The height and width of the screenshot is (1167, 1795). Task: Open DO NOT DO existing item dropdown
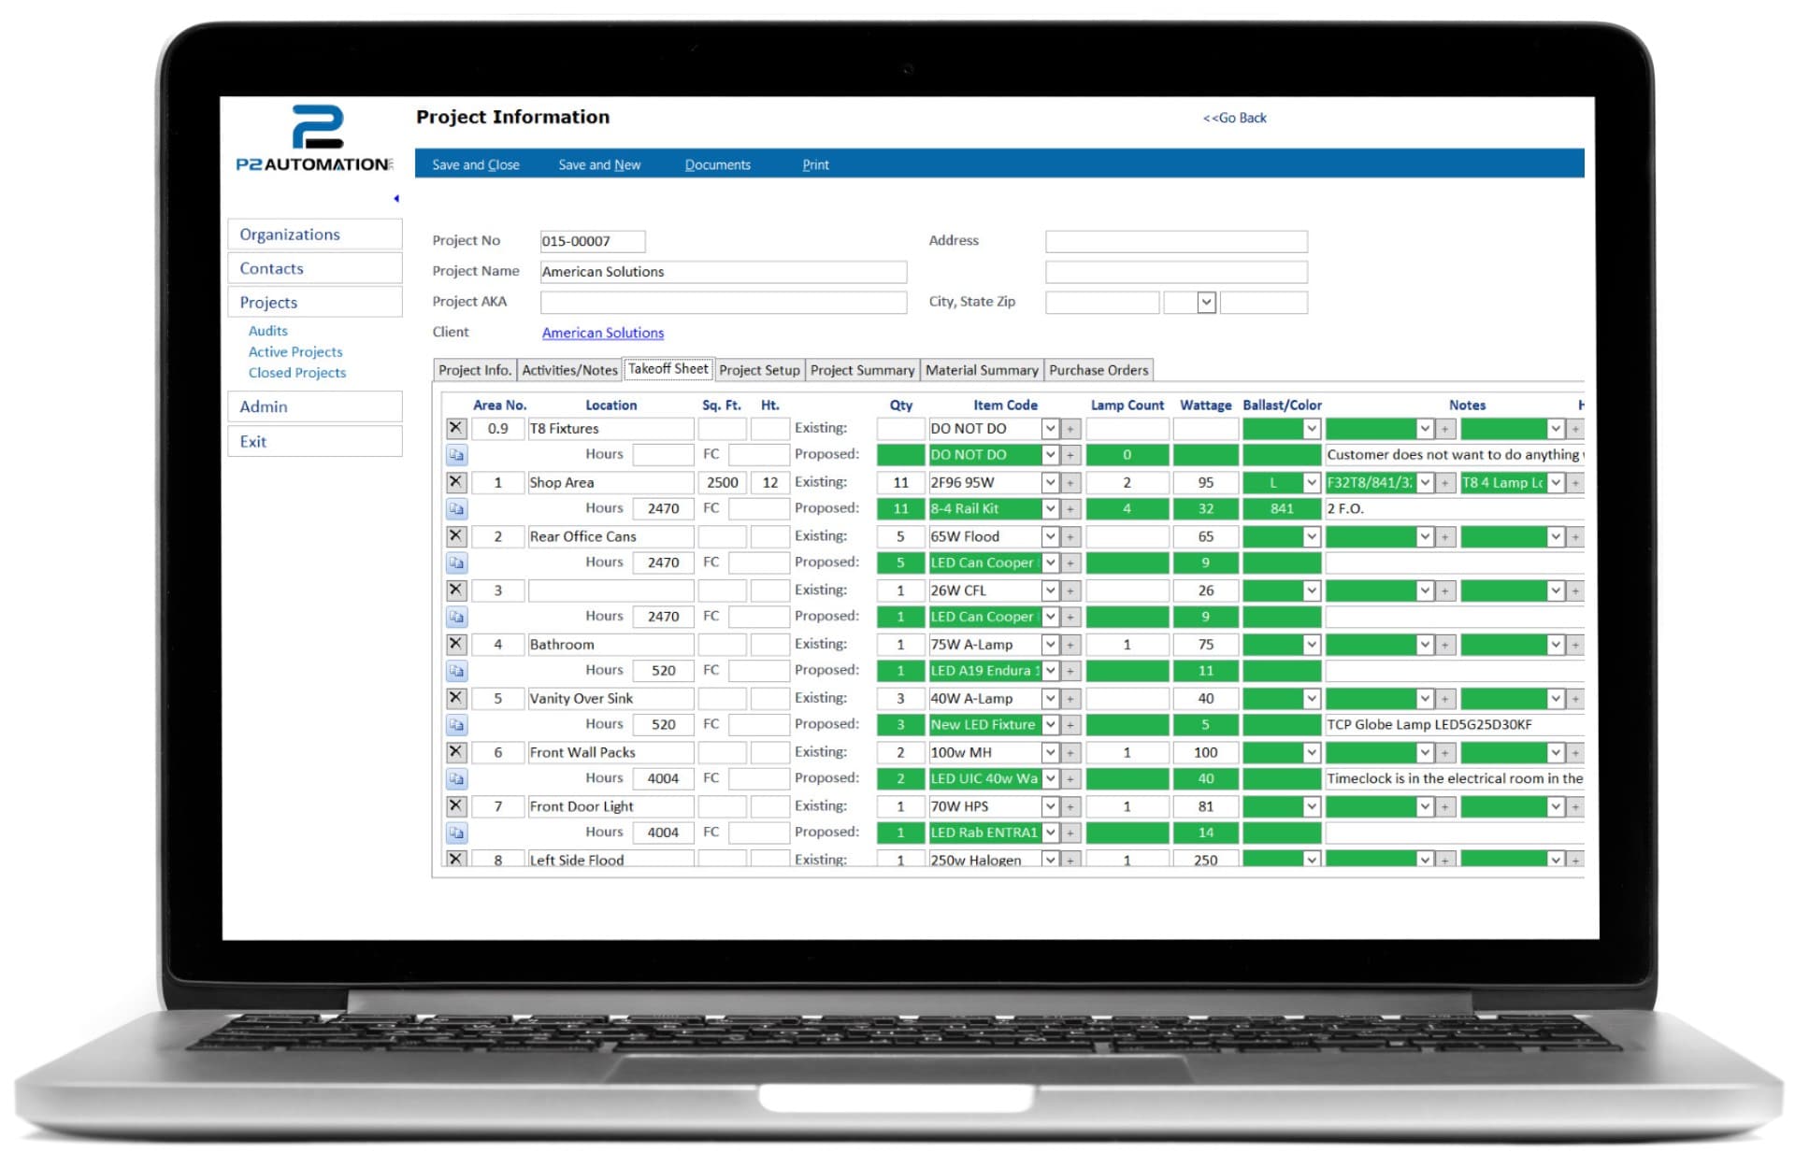pos(1050,429)
